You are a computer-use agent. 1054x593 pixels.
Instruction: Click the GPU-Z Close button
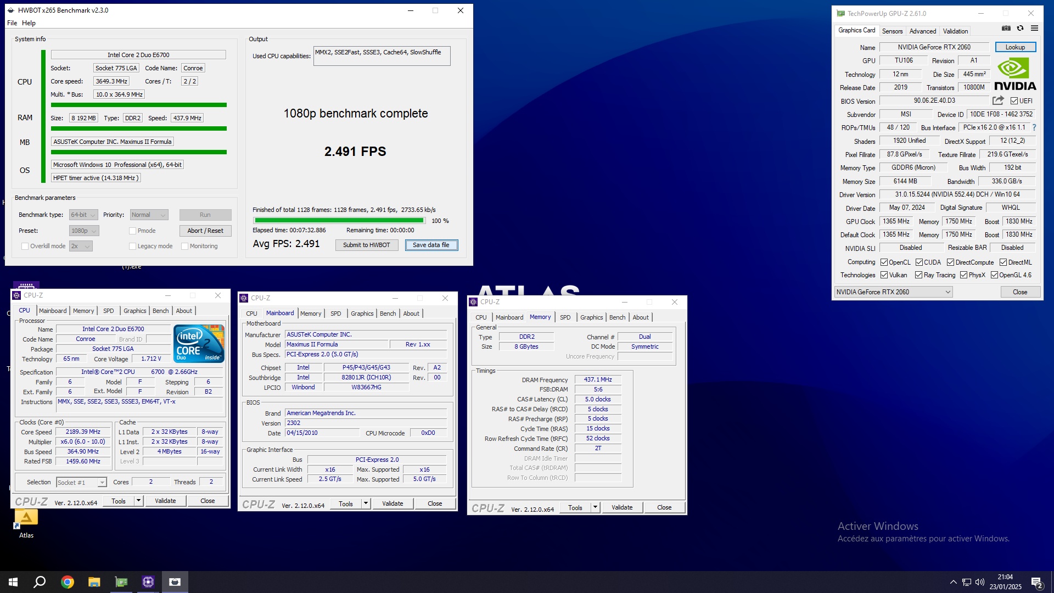[1020, 292]
